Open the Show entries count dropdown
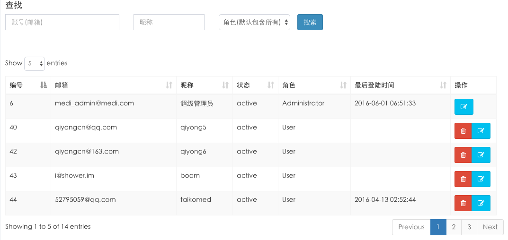 [x=35, y=63]
